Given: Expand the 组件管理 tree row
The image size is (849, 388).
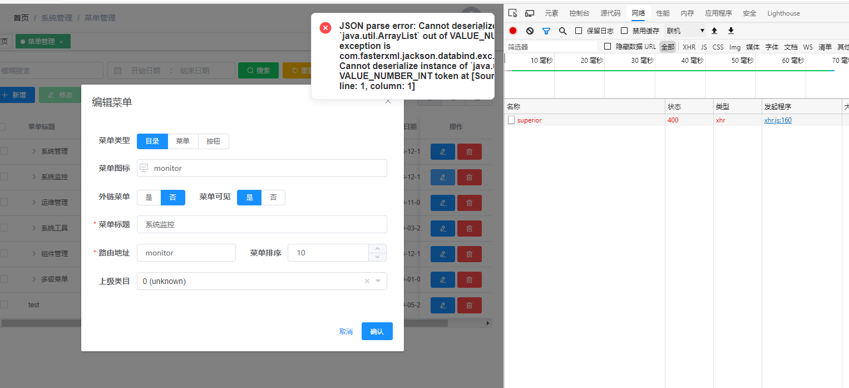Looking at the screenshot, I should (x=33, y=253).
